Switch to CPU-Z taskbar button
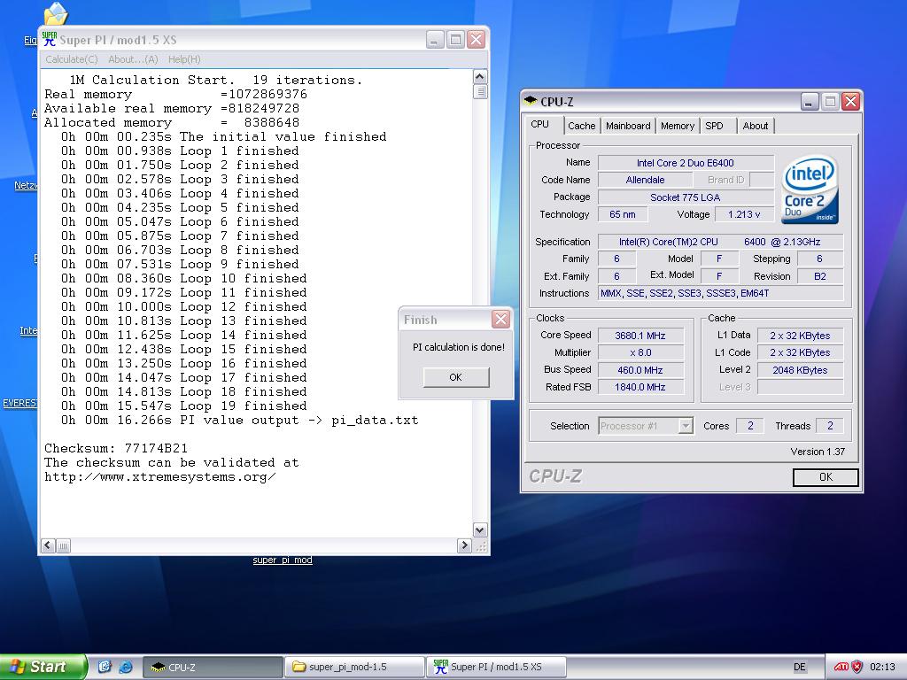Image resolution: width=907 pixels, height=680 pixels. point(213,667)
